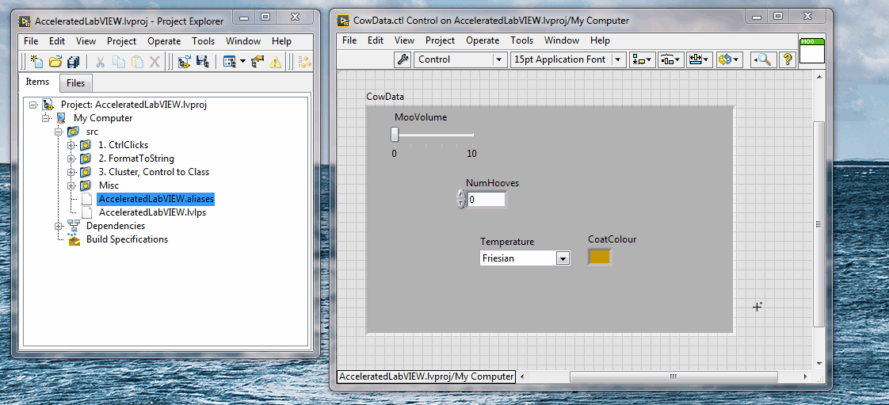Click the Delete X icon in toolbar

(x=155, y=61)
